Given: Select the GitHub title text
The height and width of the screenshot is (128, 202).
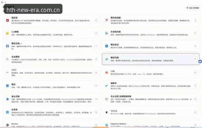Looking at the screenshot, I should point(114,111).
